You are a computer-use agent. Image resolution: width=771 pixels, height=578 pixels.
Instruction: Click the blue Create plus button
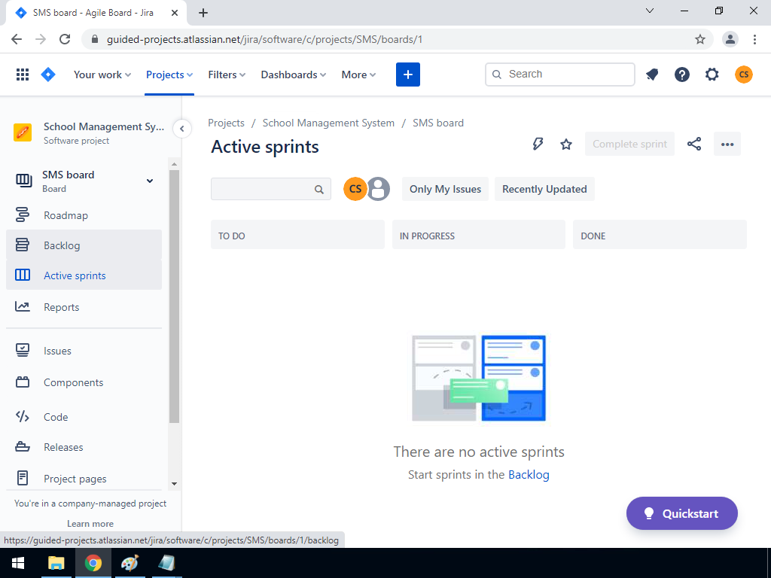(x=408, y=75)
